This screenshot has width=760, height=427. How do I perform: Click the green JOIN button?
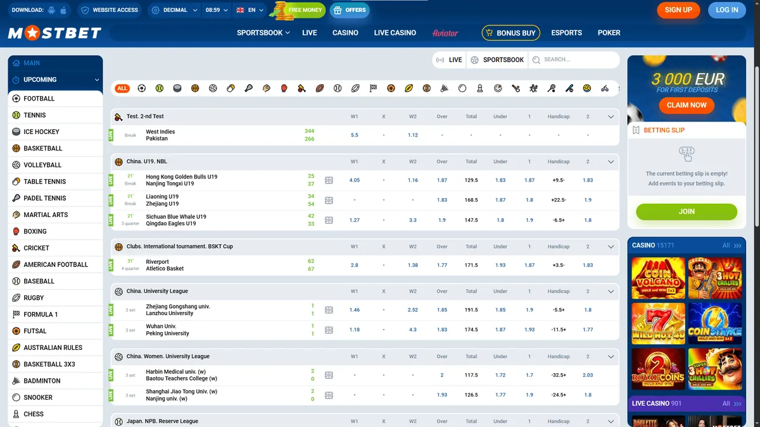(x=687, y=211)
